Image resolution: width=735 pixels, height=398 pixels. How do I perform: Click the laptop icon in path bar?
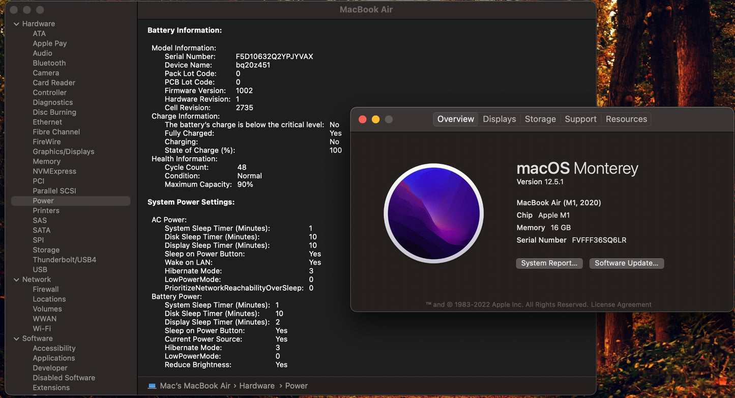pos(152,386)
